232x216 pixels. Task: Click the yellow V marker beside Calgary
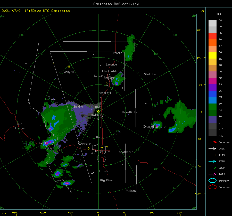pos(107,147)
